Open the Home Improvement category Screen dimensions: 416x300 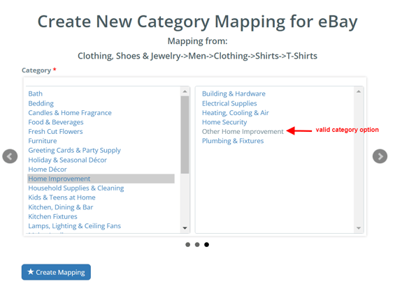pyautogui.click(x=101, y=179)
